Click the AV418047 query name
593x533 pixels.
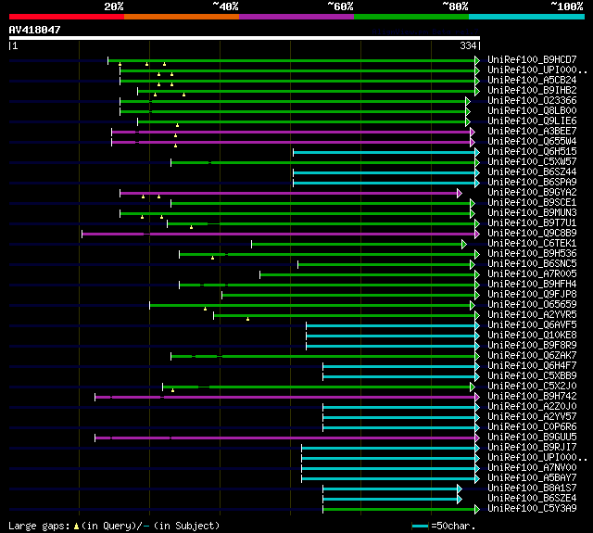click(x=35, y=30)
